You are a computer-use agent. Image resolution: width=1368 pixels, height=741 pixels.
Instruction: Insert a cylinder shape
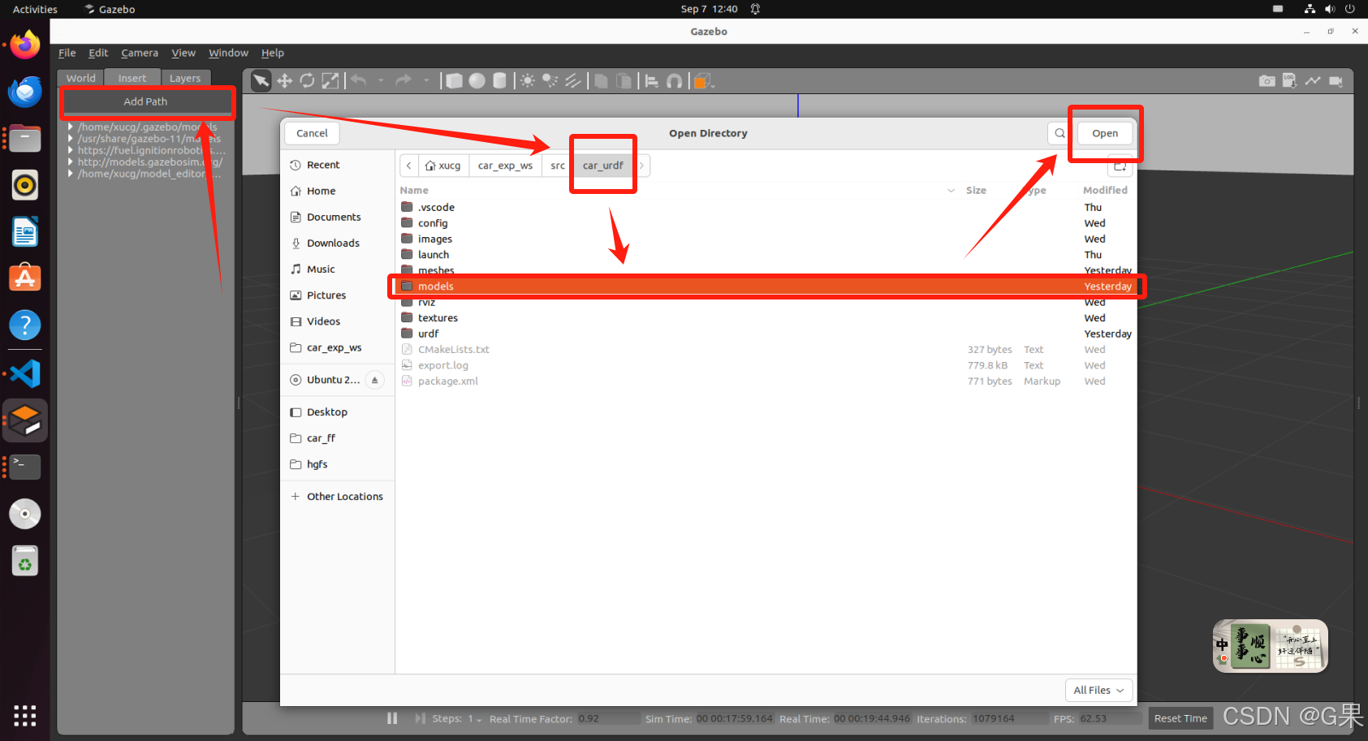click(x=500, y=80)
